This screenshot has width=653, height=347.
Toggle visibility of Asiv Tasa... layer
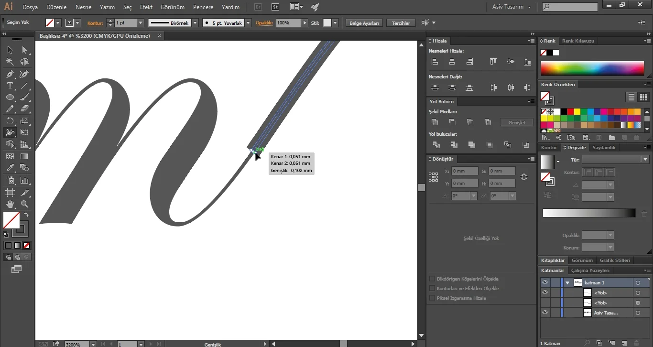pyautogui.click(x=545, y=313)
